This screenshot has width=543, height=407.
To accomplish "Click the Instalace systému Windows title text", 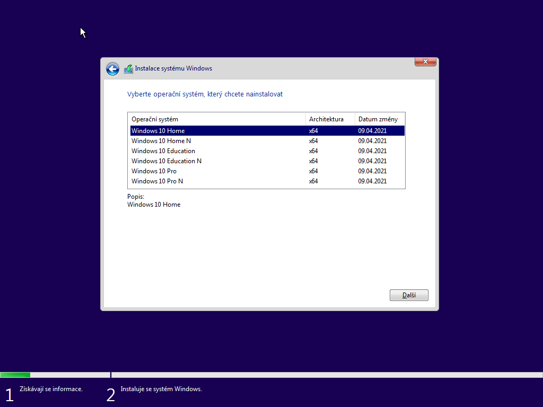I will point(173,68).
